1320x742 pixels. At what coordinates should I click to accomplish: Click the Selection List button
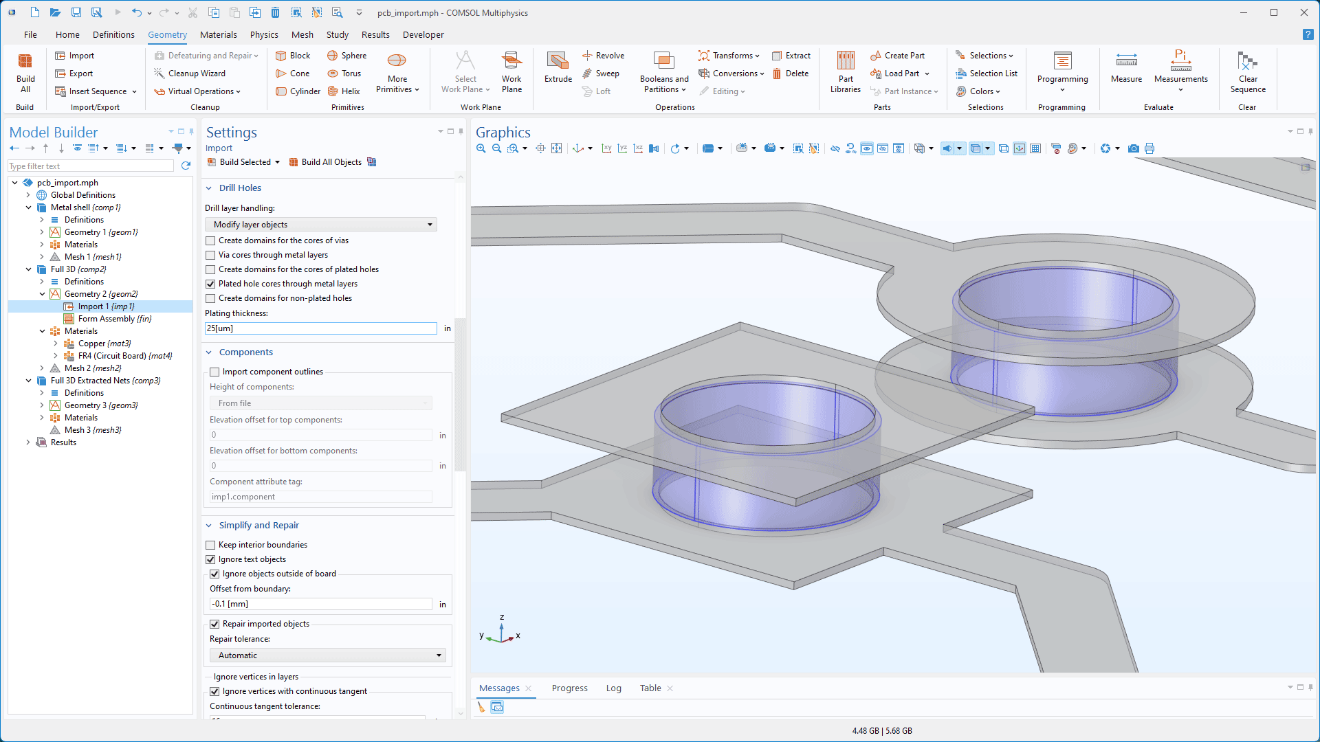(x=987, y=74)
